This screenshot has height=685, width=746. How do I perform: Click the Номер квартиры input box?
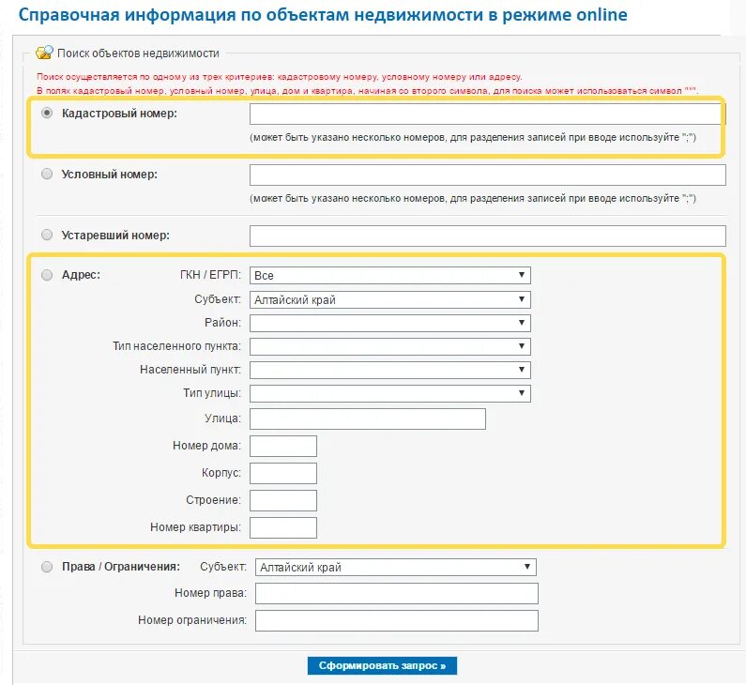tap(283, 528)
